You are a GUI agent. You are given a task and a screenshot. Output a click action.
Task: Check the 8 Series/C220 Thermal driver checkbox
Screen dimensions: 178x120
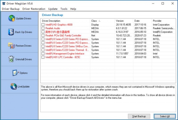coord(43,50)
